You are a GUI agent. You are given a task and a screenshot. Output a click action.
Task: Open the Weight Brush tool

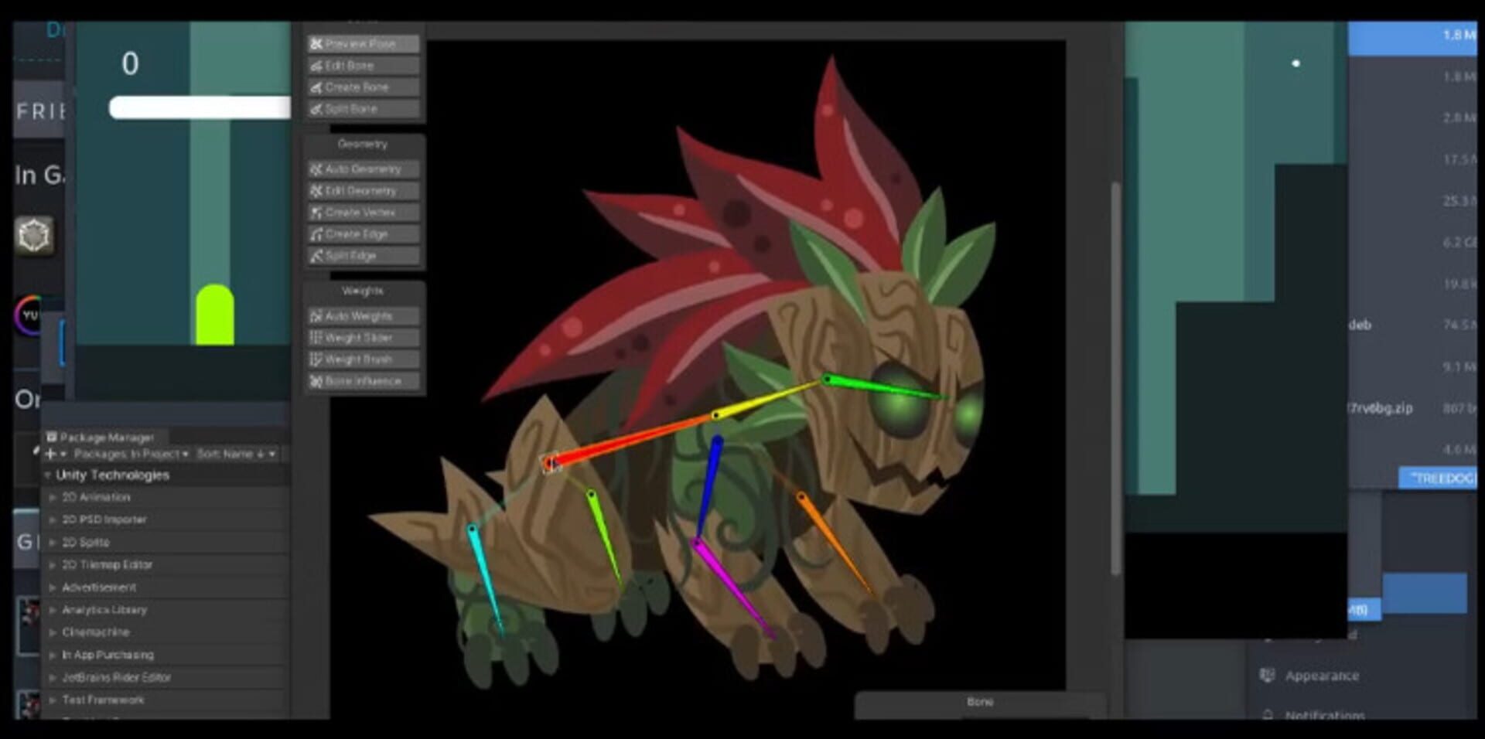[362, 359]
